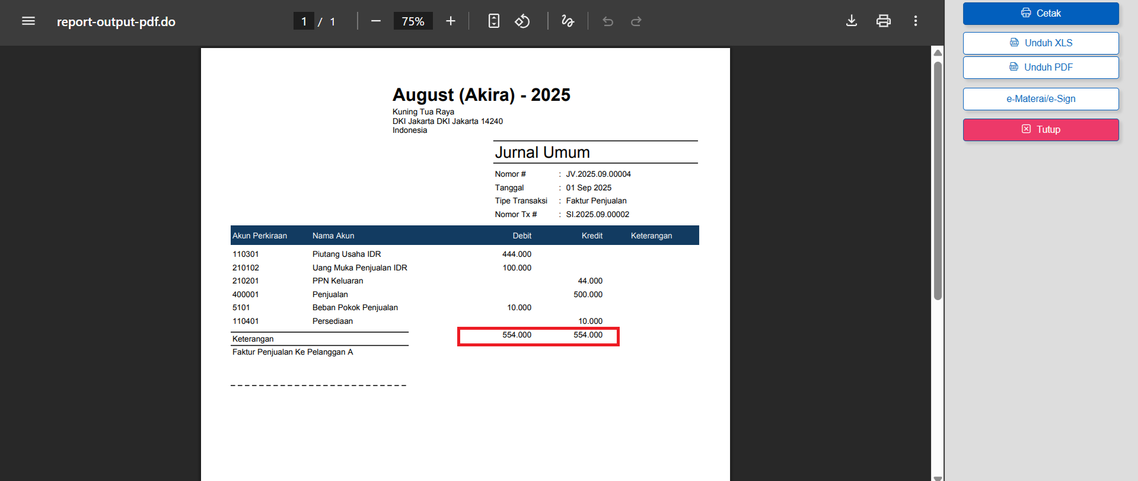Select the 75% zoom level field
The image size is (1138, 481).
pos(413,21)
